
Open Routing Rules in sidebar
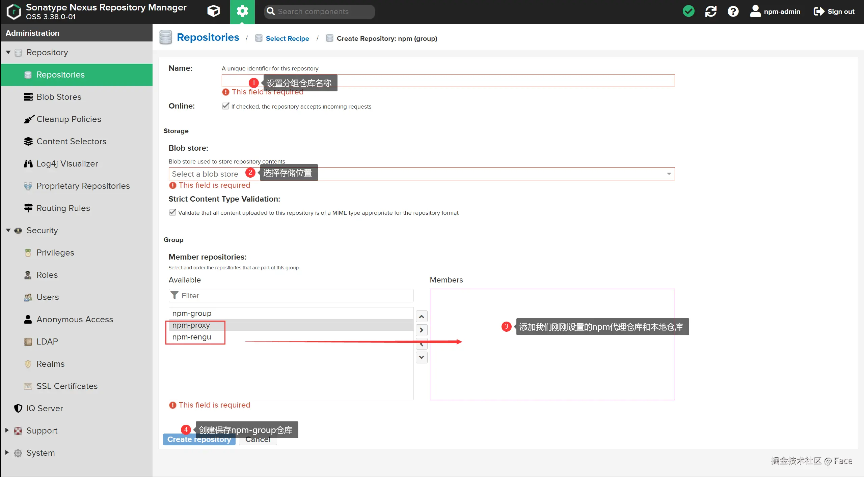point(63,208)
